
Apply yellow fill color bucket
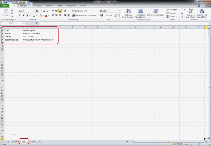[x=41, y=16]
